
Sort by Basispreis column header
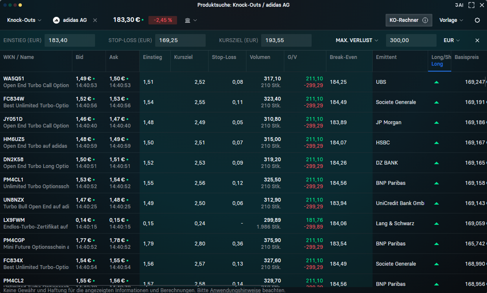(467, 57)
